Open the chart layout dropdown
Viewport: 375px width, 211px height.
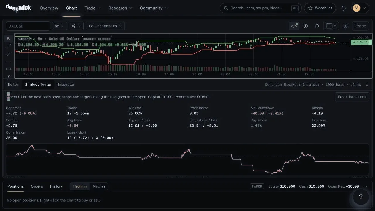pyautogui.click(x=331, y=26)
